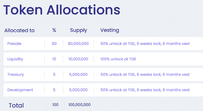Viewport: 203px width, 111px height.
Task: Click the Liquidity 10 percent value
Action: (54, 59)
